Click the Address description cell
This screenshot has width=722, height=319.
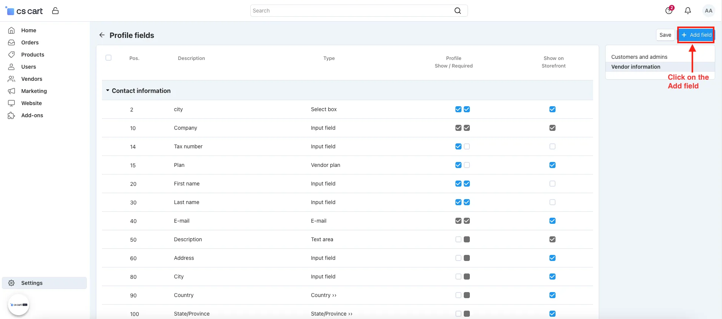(184, 258)
